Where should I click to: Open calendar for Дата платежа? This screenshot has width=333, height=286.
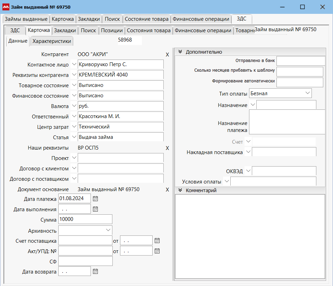click(95, 199)
